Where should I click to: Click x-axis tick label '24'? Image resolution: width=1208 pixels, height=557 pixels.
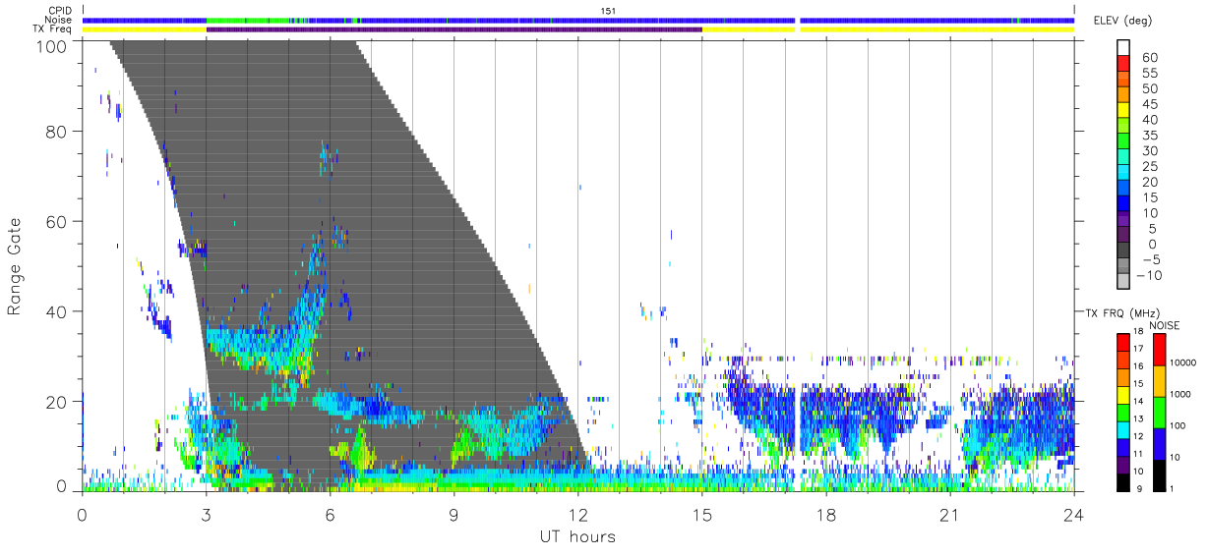point(1073,514)
